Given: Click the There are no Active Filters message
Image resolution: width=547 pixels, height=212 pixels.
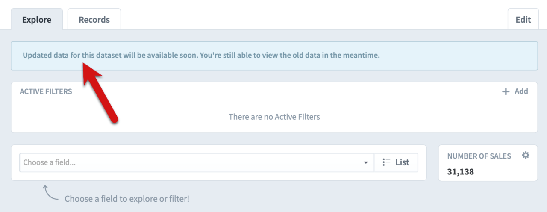Looking at the screenshot, I should pos(274,116).
